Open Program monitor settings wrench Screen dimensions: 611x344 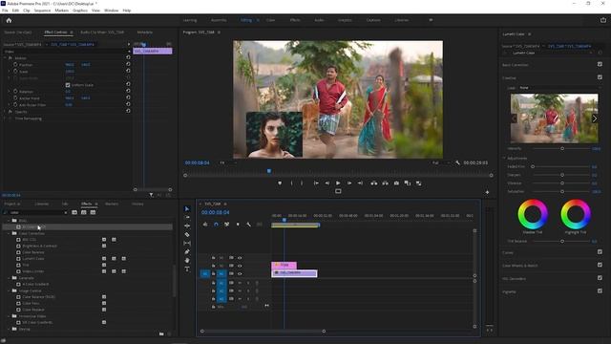(x=457, y=162)
